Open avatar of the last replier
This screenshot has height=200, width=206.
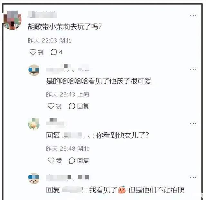tap(34, 178)
